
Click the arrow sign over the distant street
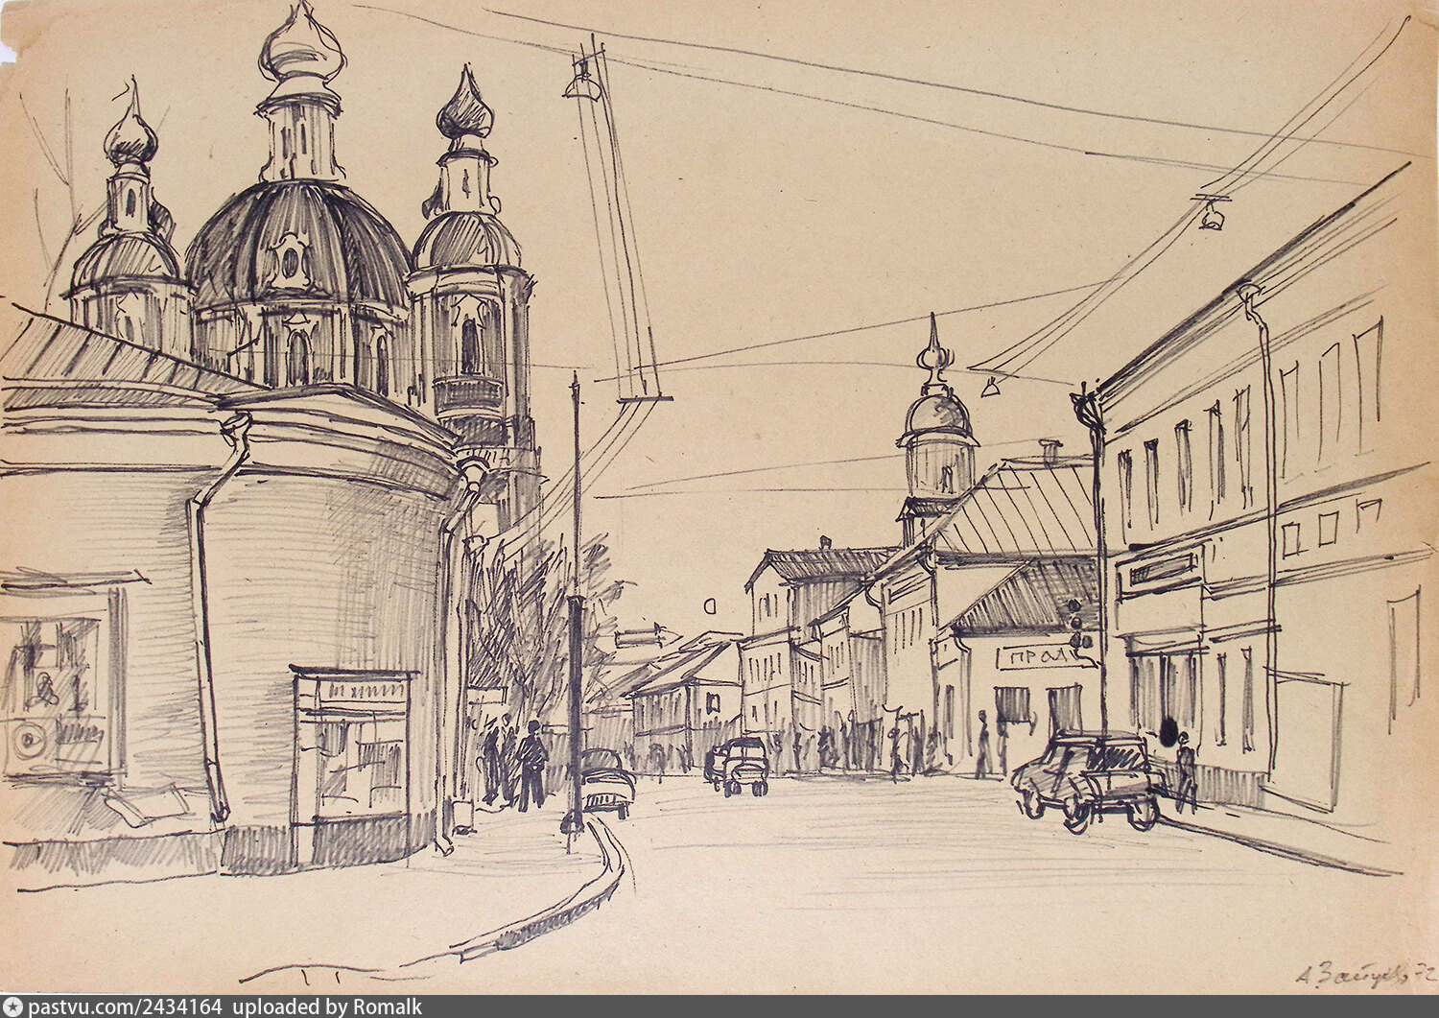(648, 634)
